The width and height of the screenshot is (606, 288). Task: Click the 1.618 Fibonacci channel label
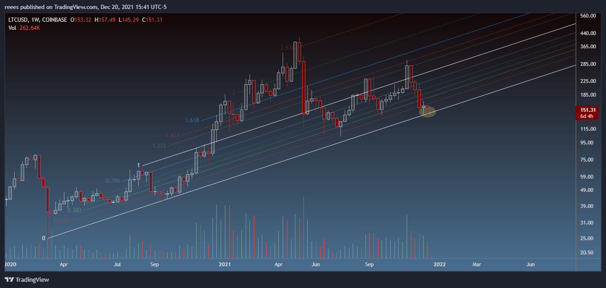(x=192, y=120)
